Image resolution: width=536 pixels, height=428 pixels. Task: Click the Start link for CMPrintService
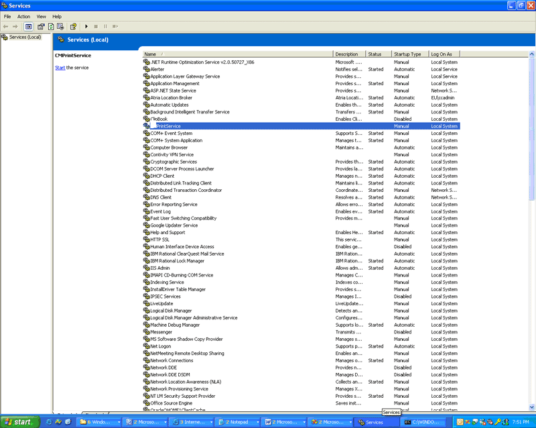point(60,68)
